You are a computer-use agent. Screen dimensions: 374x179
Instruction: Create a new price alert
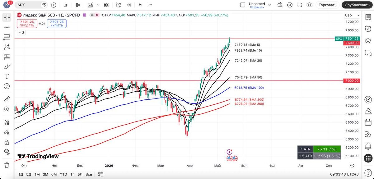tap(118, 5)
